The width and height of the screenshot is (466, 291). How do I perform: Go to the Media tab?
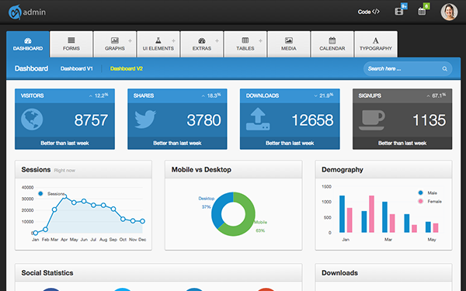pyautogui.click(x=289, y=44)
